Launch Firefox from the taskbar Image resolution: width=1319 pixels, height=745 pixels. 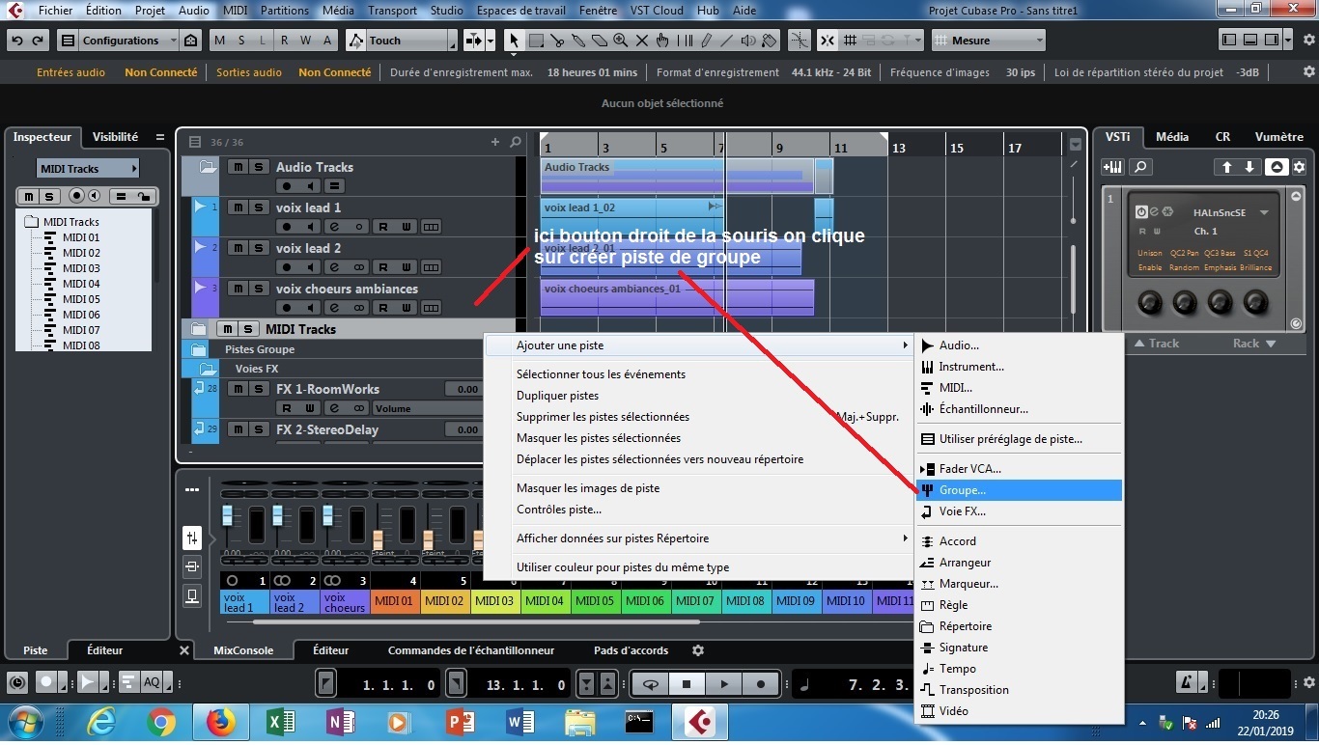220,721
